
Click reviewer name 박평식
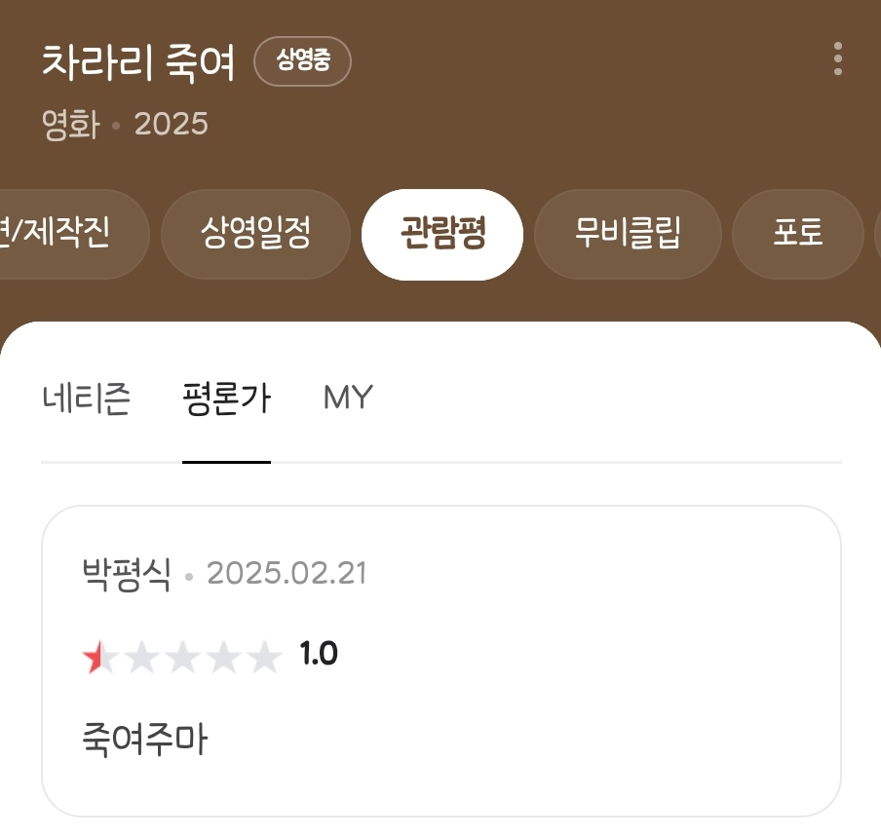pos(126,574)
